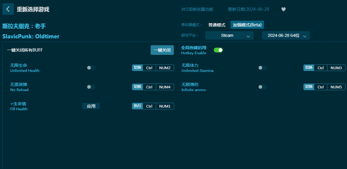Screen dimensions: 347x169
Task: Click NUM3 hotkey box
Action: 336,68
